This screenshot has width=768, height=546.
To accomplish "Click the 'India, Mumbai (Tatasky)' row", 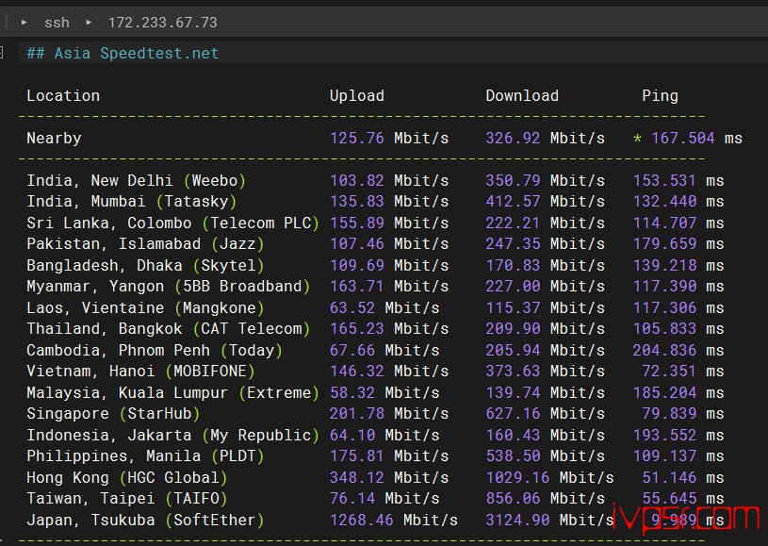I will 375,202.
